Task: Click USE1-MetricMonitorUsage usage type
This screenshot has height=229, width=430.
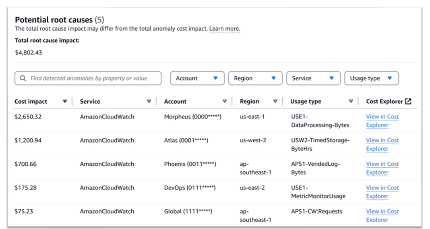Action: tap(318, 192)
